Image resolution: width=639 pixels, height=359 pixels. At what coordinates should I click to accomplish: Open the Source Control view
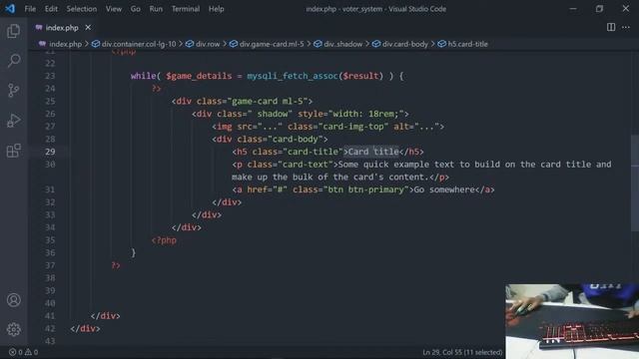click(x=13, y=90)
